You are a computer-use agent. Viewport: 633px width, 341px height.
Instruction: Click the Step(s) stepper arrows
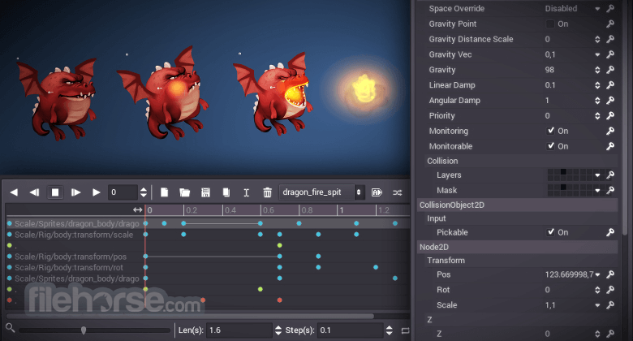390,330
